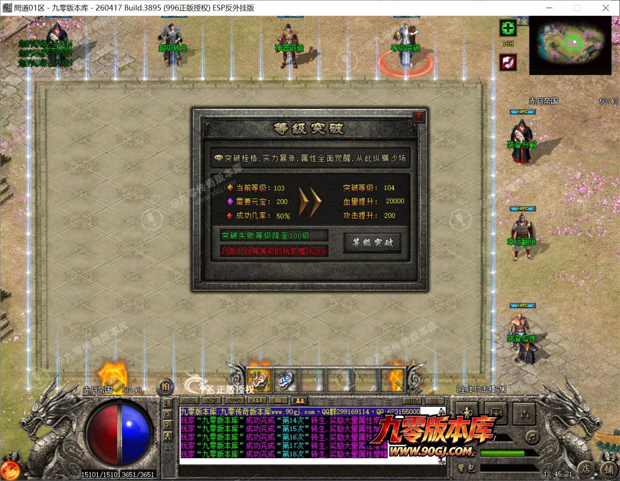
Task: Click the red 增伤20% bonus text
Action: click(274, 251)
